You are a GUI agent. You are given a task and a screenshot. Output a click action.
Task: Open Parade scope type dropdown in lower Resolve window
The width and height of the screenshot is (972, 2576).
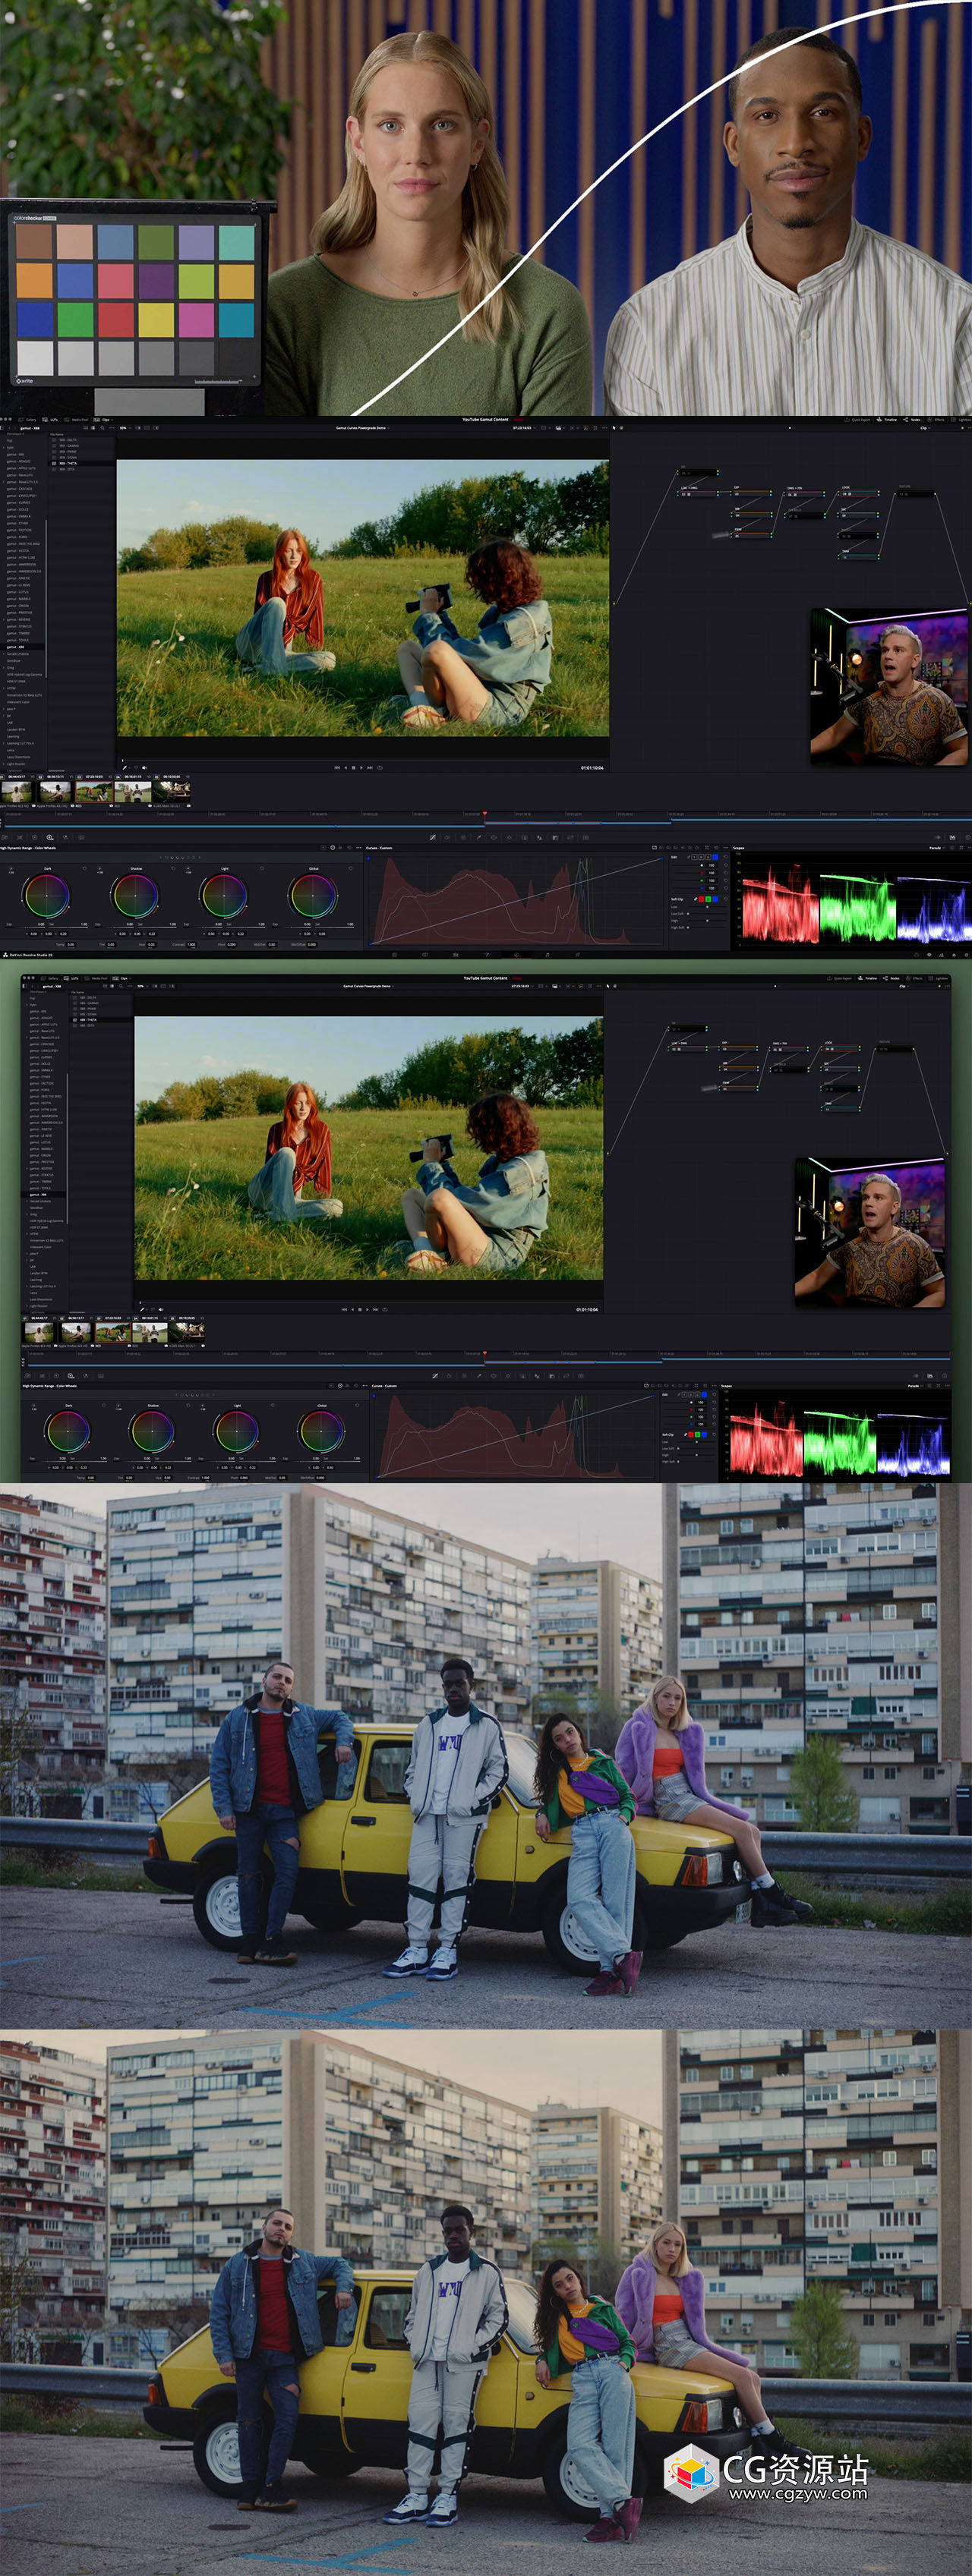915,1386
